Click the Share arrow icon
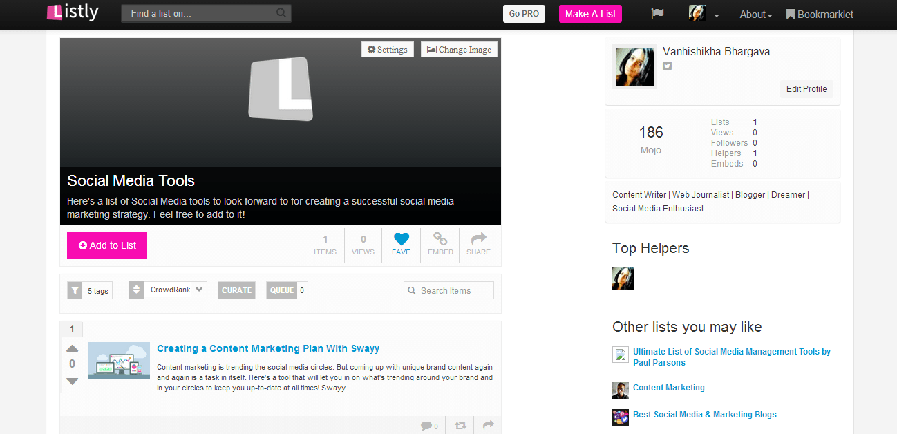Viewport: 897px width, 434px height. [x=478, y=239]
